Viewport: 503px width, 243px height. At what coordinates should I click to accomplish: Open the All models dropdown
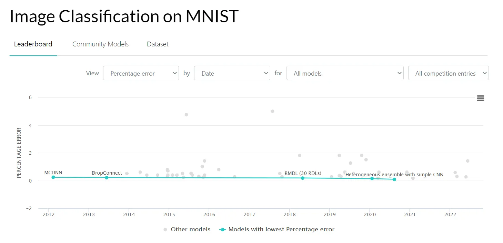[345, 73]
